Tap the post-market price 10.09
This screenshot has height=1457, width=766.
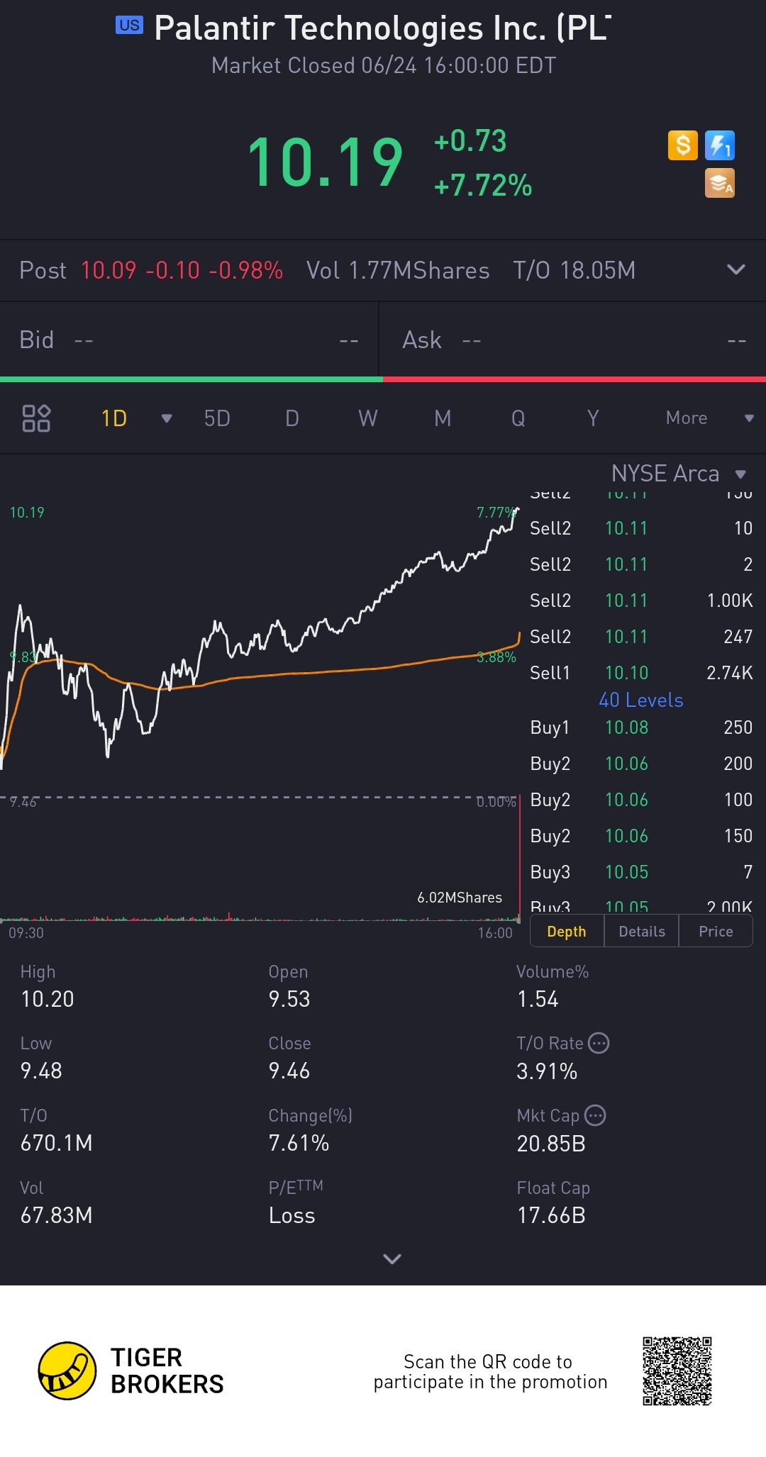tap(109, 270)
